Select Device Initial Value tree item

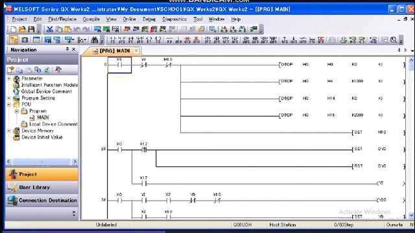click(x=41, y=137)
